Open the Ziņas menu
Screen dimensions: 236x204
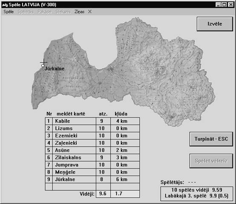coord(80,12)
